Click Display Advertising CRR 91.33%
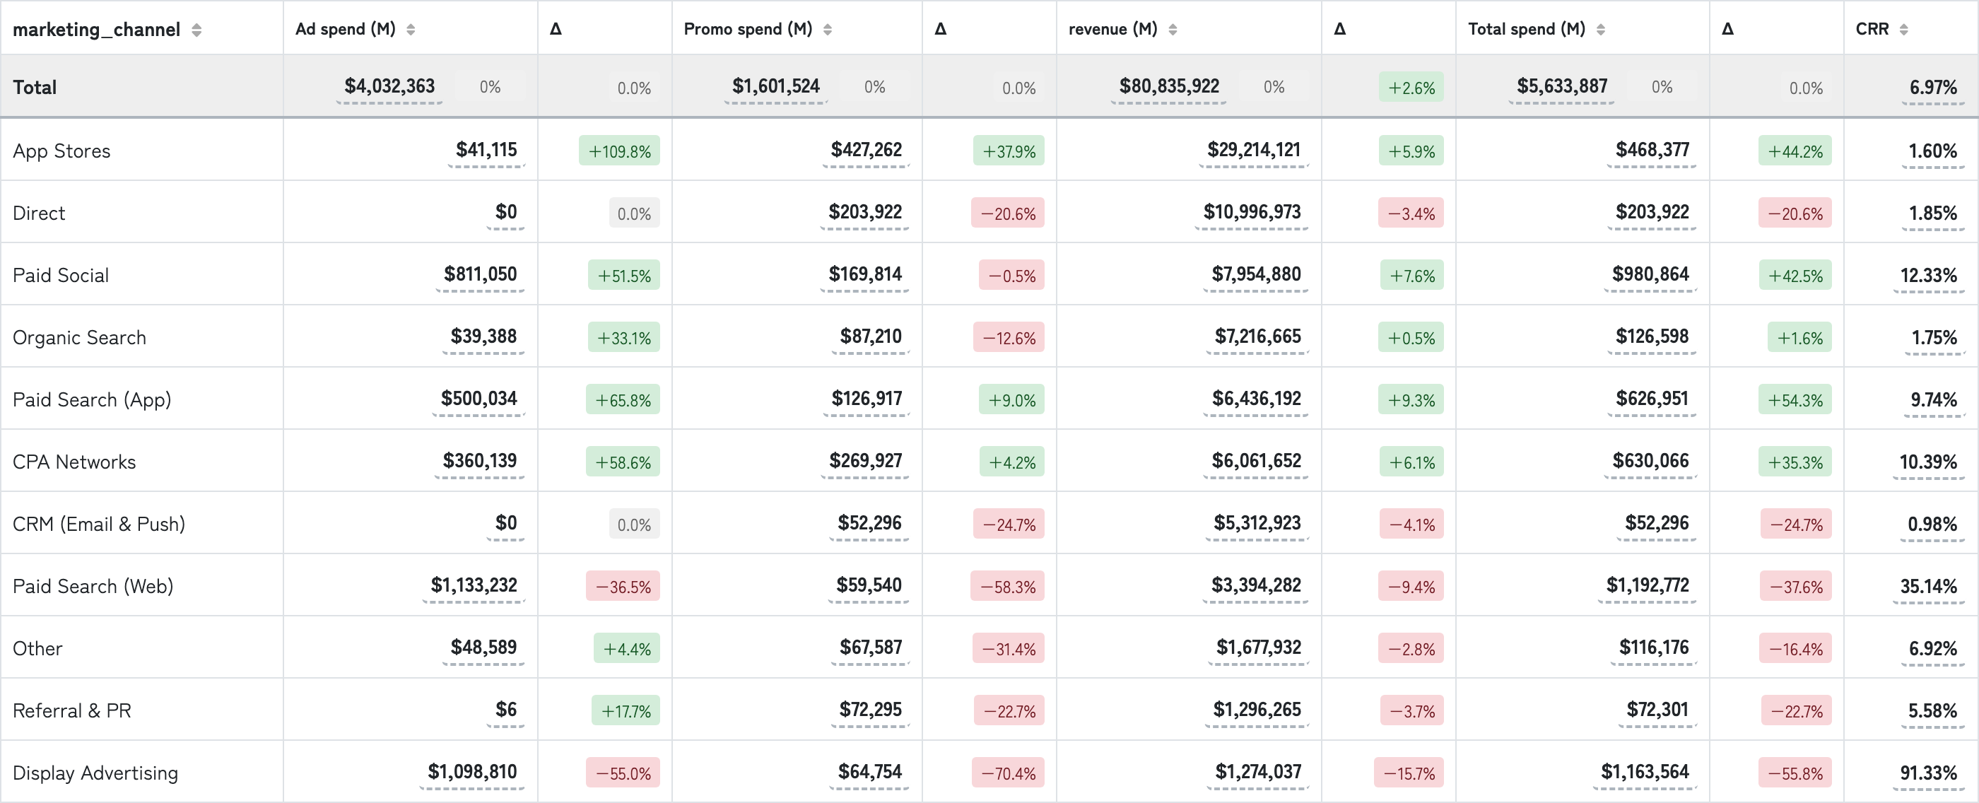 [x=1928, y=774]
